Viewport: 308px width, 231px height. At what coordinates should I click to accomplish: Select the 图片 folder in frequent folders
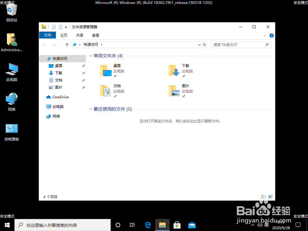point(180,91)
